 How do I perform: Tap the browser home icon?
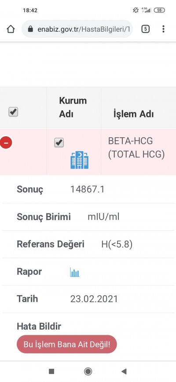[11, 29]
